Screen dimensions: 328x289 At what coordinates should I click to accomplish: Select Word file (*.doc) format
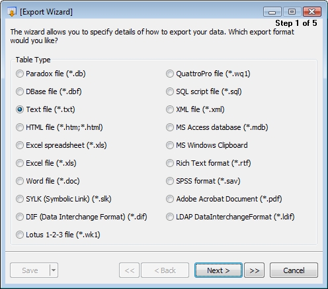[48, 181]
